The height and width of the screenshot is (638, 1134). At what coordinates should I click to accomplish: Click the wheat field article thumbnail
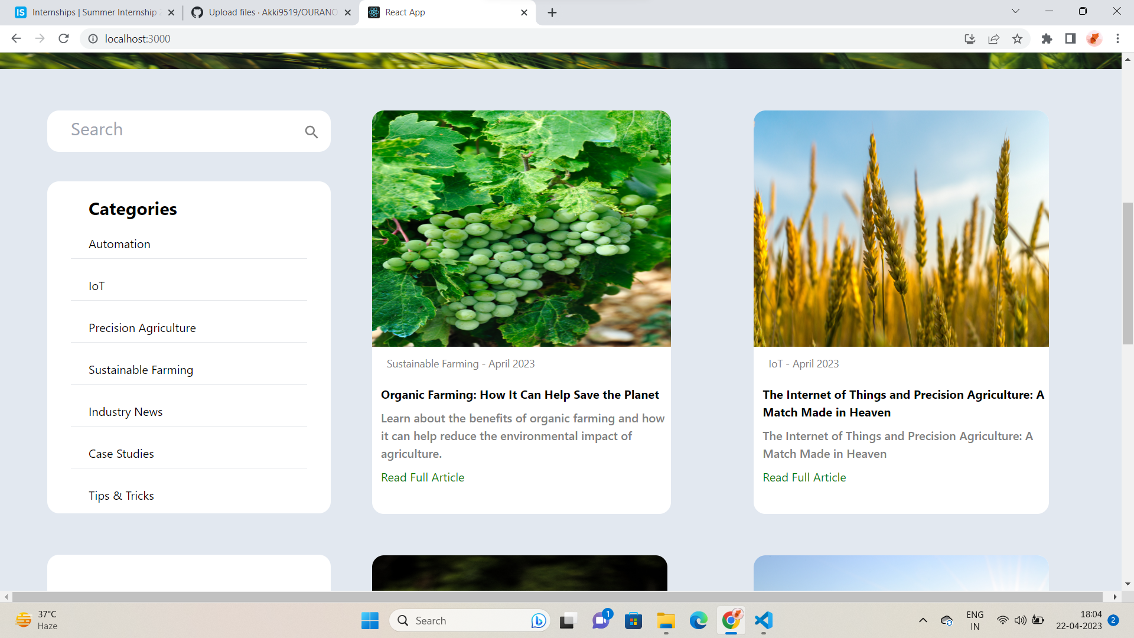pos(901,229)
